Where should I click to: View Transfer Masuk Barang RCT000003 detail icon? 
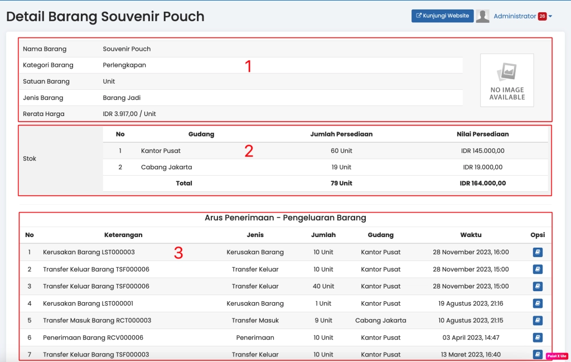pos(538,321)
